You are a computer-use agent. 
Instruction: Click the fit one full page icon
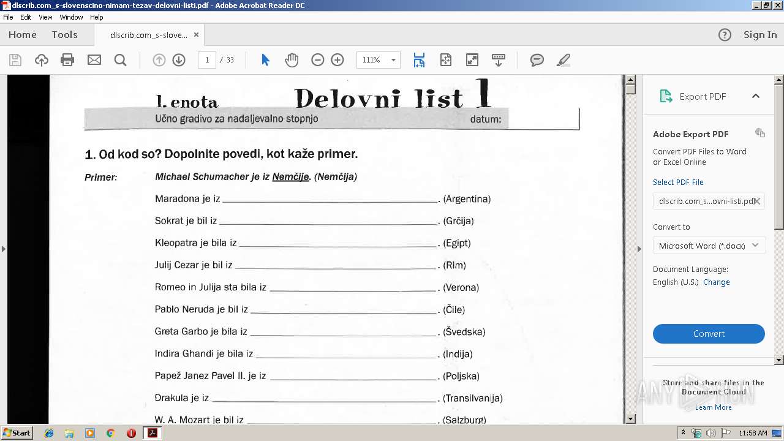point(446,60)
